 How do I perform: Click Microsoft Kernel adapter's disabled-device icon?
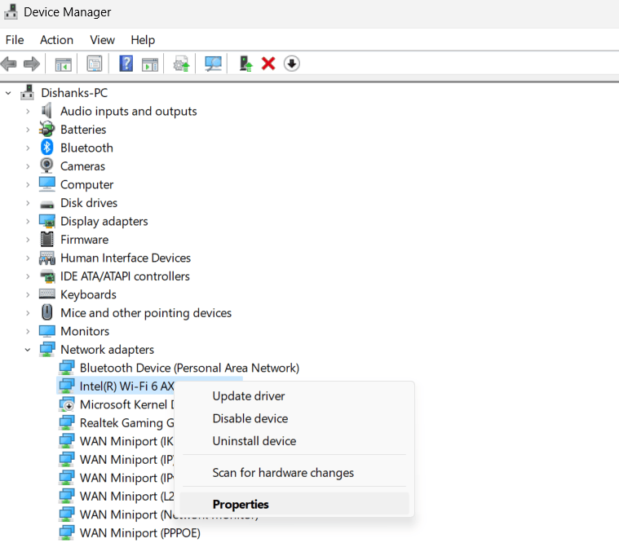coord(66,404)
